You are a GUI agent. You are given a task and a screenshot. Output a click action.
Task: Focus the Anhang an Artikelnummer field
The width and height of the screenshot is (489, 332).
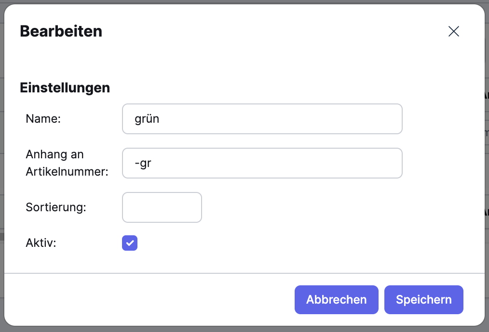(262, 163)
